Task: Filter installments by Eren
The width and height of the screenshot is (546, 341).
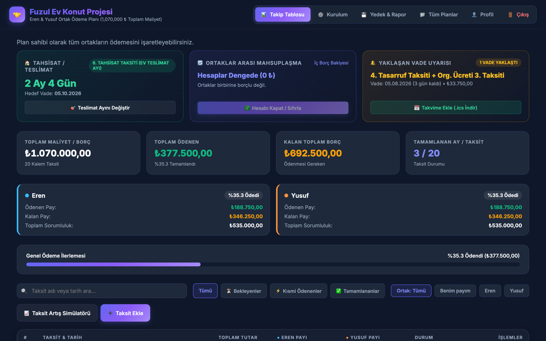Action: (x=490, y=291)
